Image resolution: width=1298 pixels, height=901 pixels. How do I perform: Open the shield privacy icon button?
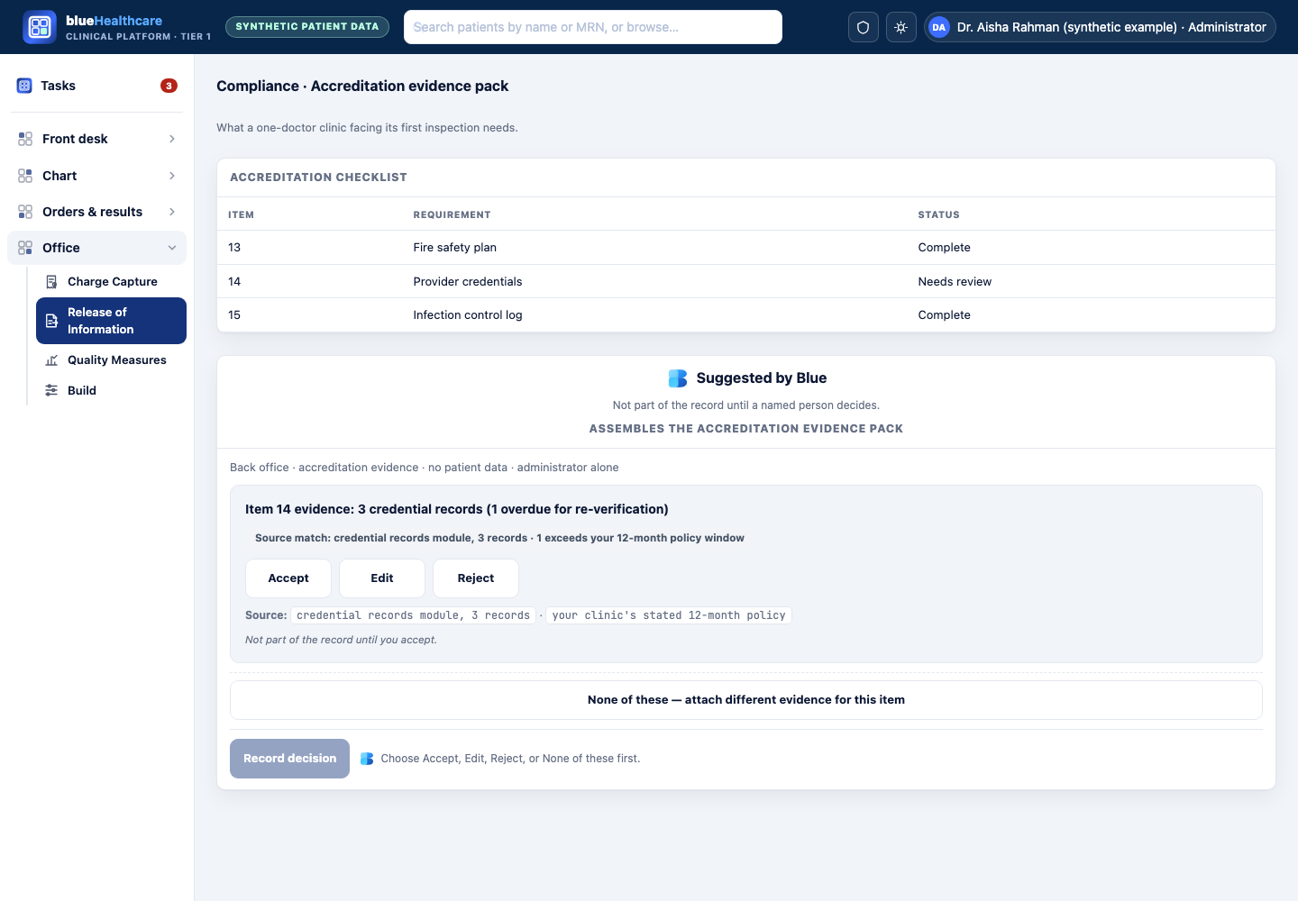click(x=864, y=27)
